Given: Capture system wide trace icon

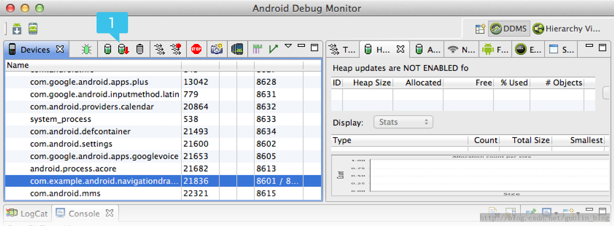Looking at the screenshot, I should (257, 49).
